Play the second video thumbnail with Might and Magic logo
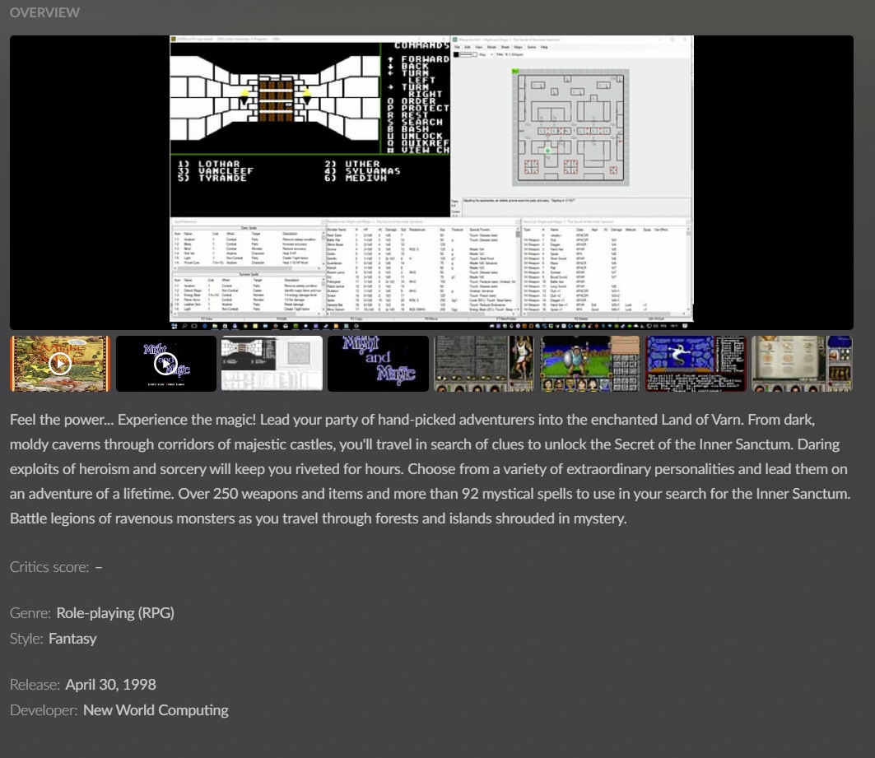 pyautogui.click(x=165, y=364)
